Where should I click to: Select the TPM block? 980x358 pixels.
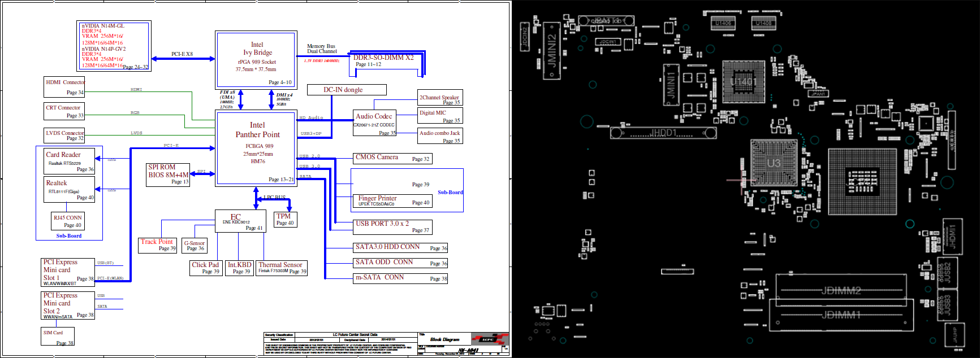[x=284, y=220]
